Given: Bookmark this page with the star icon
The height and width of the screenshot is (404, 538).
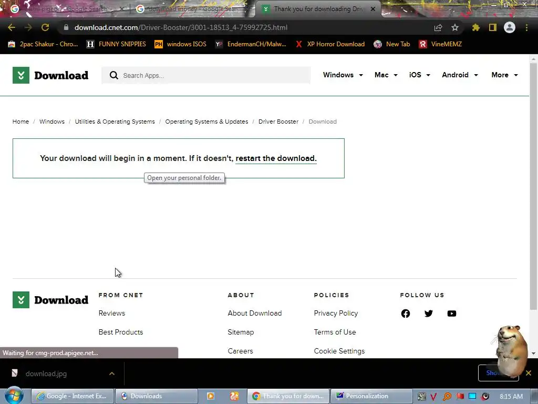Looking at the screenshot, I should click(455, 27).
